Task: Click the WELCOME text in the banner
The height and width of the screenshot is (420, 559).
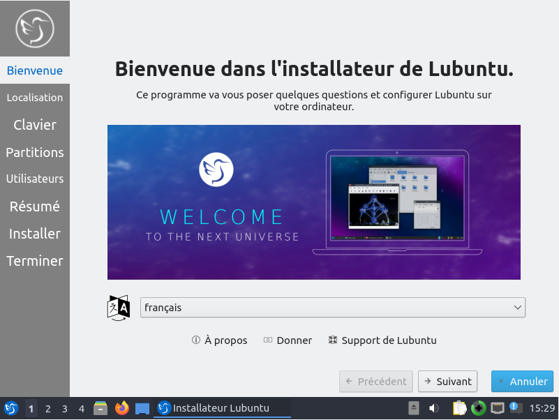Action: (x=221, y=217)
